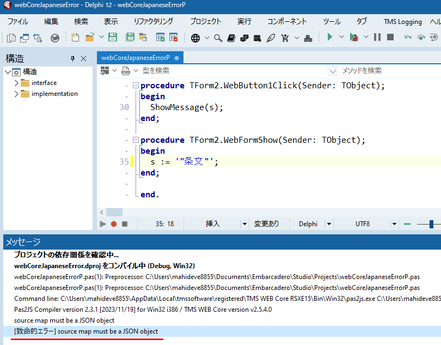This screenshot has height=345, width=441.
Task: Open the 編集 menu
Action: [51, 21]
